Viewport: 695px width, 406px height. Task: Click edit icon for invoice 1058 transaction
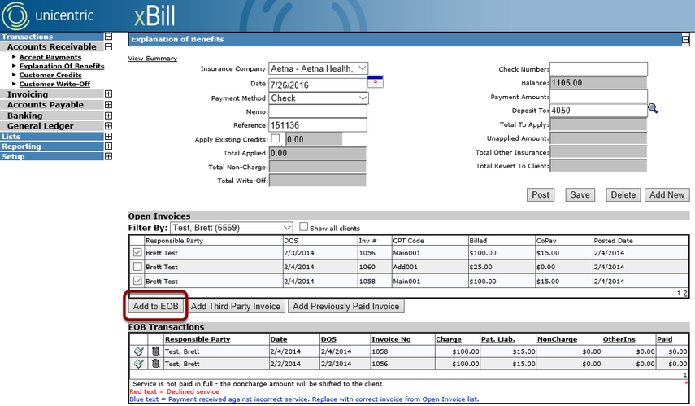click(138, 351)
